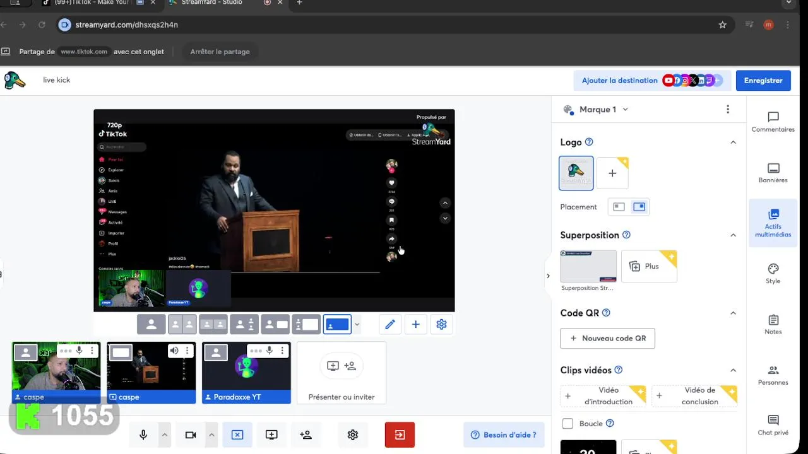This screenshot has height=454, width=808.
Task: Toggle audio on caspe screen share tile
Action: click(x=174, y=351)
